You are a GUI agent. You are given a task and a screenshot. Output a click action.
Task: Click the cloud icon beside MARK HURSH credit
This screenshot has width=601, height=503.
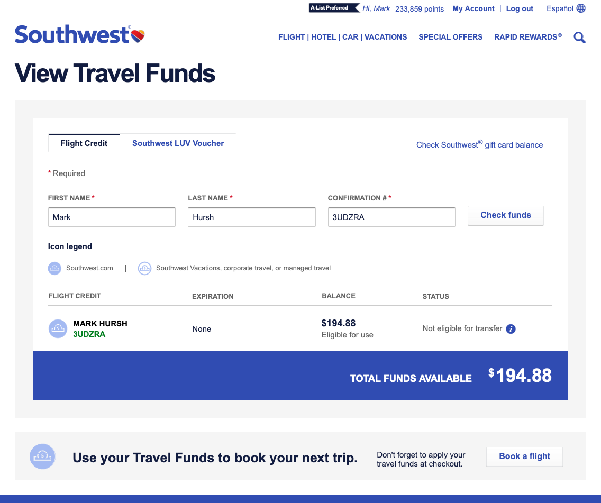coord(58,328)
